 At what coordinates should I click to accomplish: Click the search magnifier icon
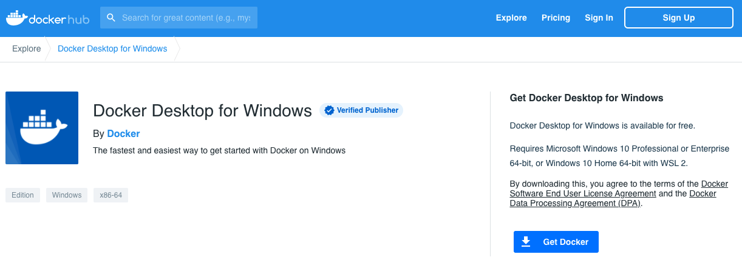click(x=111, y=18)
